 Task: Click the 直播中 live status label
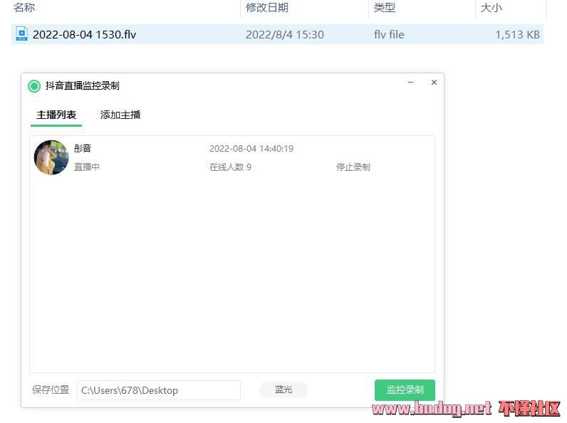coord(87,167)
